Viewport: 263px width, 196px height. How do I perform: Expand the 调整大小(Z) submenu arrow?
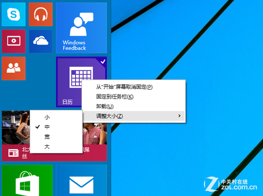179,116
